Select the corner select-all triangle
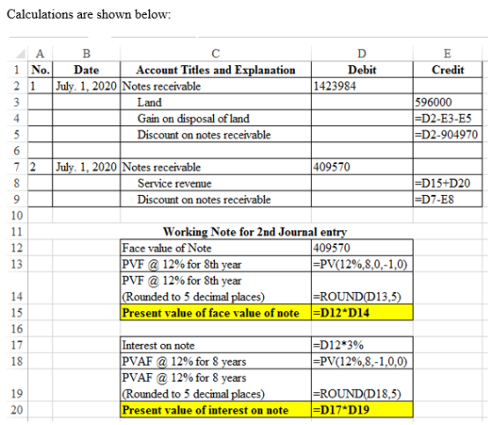Image resolution: width=493 pixels, height=425 pixels. (x=21, y=54)
